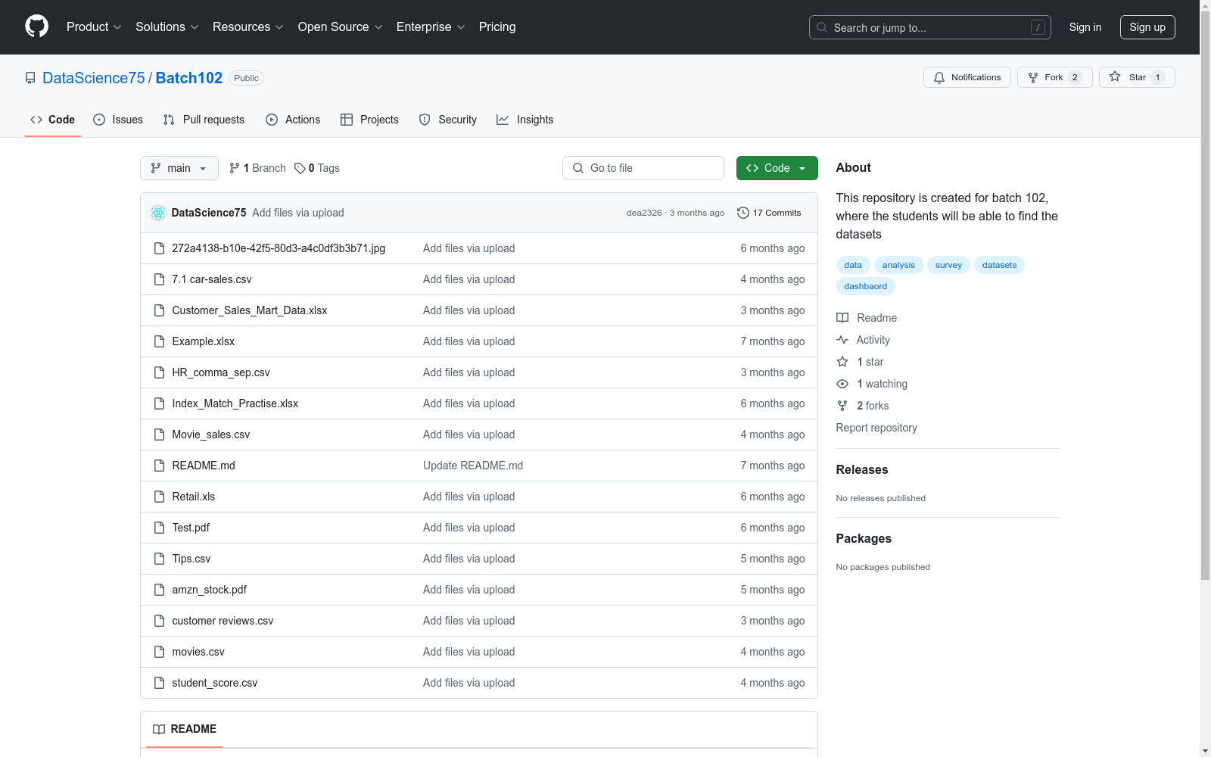1211x757 pixels.
Task: Click the tag icon beside 0 Tags
Action: tap(300, 168)
